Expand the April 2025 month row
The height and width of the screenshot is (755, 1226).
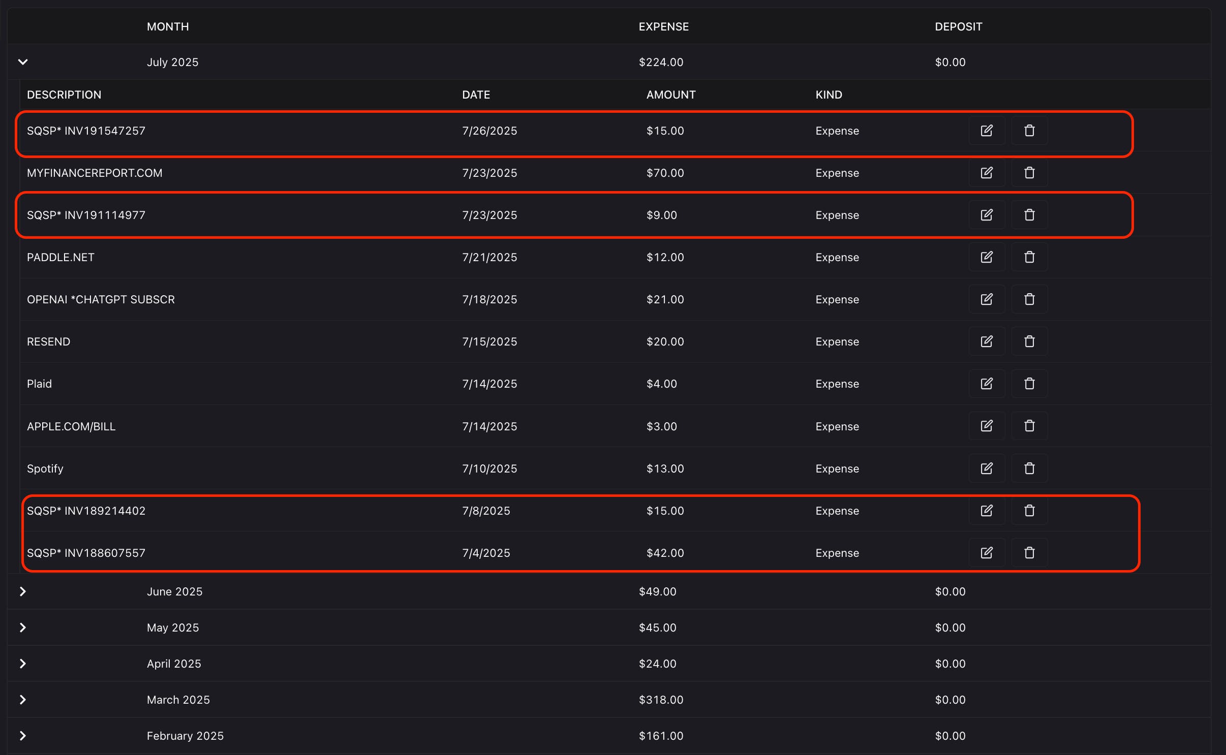[23, 664]
